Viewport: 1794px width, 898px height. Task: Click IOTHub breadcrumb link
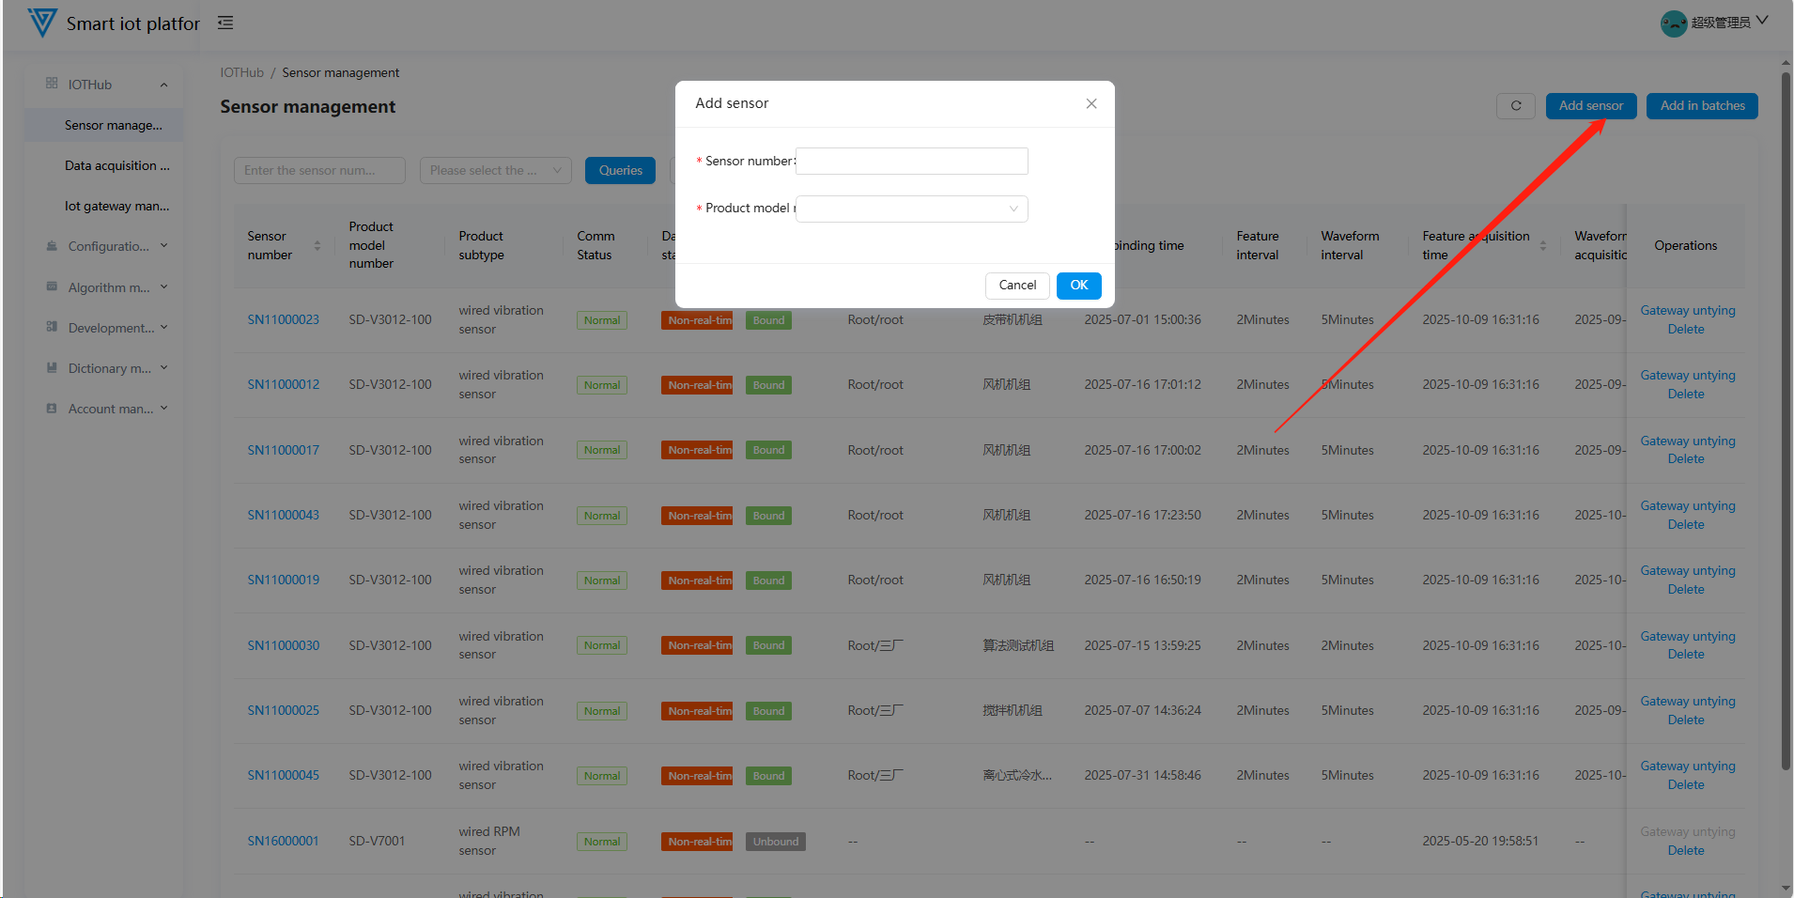point(241,72)
